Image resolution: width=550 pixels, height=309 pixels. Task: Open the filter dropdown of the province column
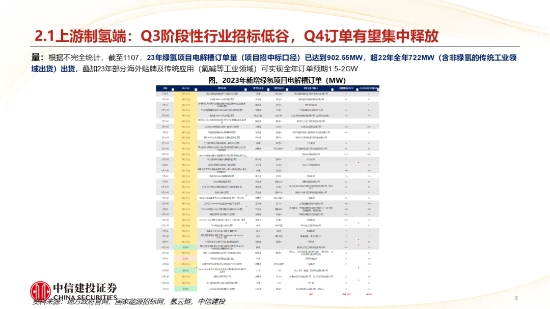coord(268,89)
